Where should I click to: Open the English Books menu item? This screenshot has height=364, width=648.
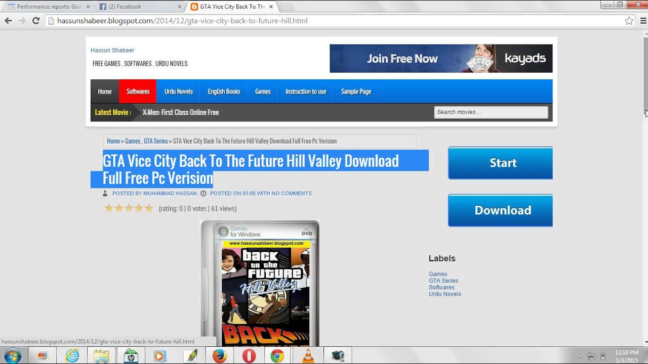[x=224, y=92]
